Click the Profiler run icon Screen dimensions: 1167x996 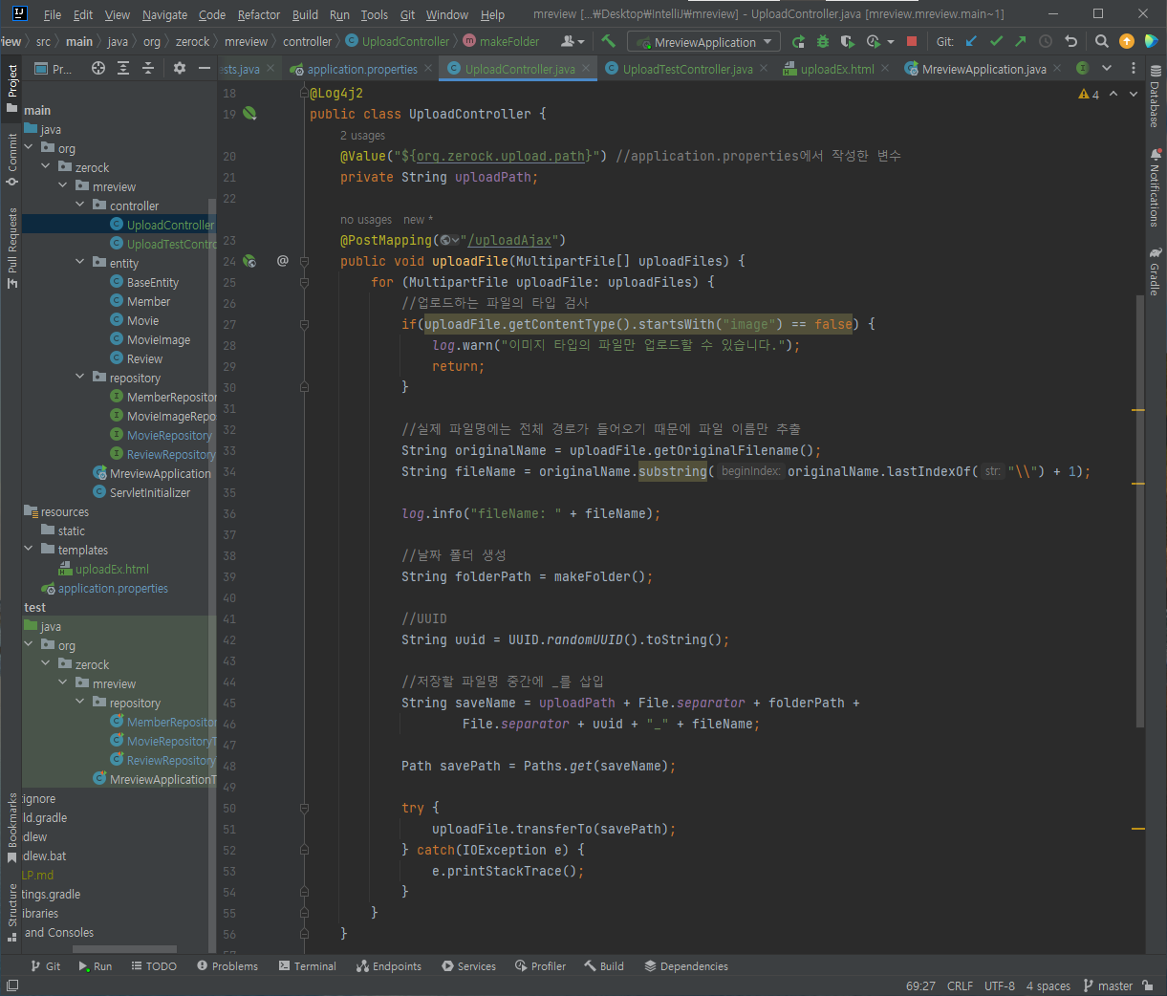coord(873,42)
